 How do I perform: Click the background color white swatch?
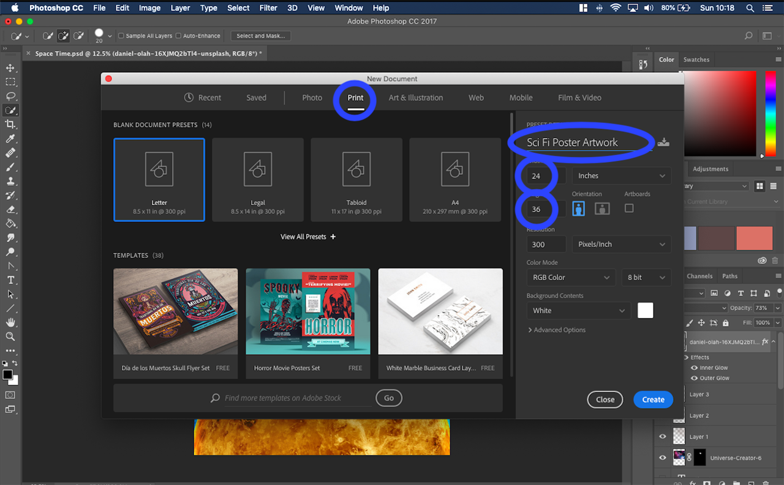(646, 310)
